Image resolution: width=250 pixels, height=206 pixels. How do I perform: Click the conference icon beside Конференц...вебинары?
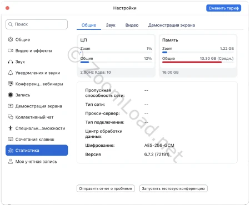pyautogui.click(x=11, y=84)
